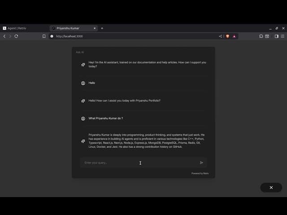Click 'What Priyanshu Kumar do ?' message
Image resolution: width=287 pixels, height=215 pixels.
click(x=106, y=118)
